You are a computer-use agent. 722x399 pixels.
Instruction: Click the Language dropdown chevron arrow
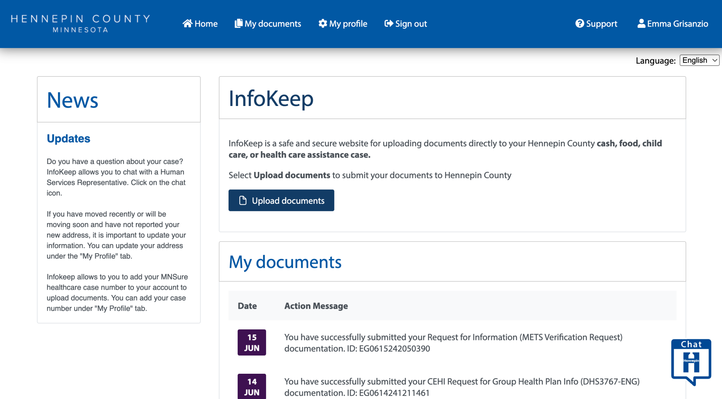[714, 60]
